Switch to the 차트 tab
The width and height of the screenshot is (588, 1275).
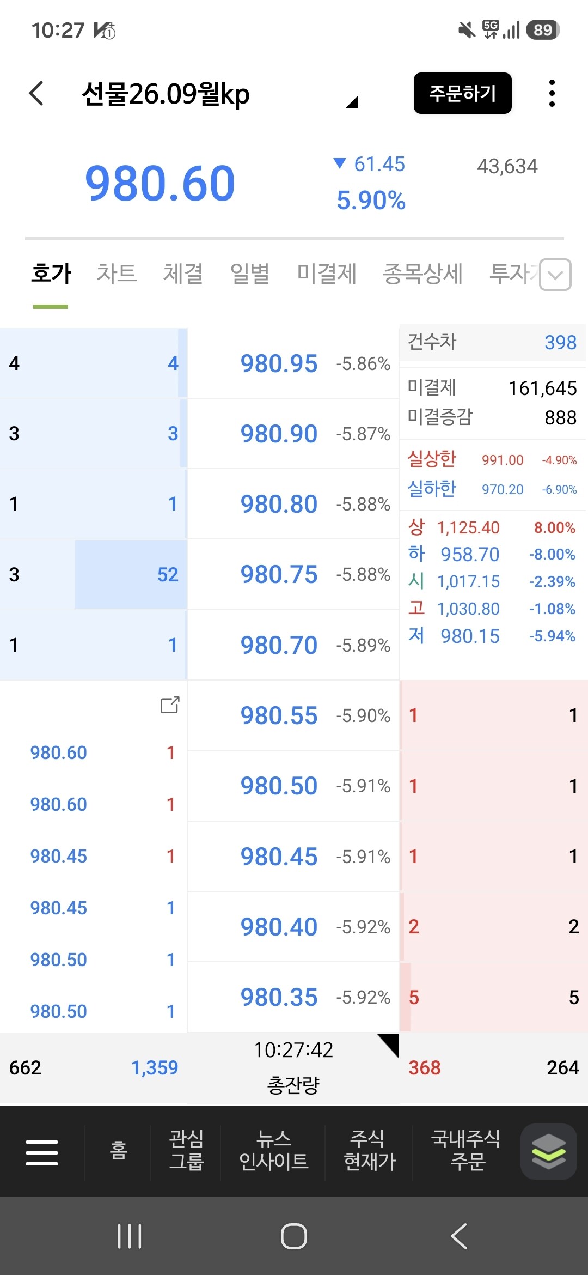click(x=117, y=273)
